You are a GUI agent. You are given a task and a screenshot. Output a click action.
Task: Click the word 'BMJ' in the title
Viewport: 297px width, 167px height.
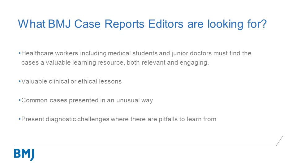59,24
